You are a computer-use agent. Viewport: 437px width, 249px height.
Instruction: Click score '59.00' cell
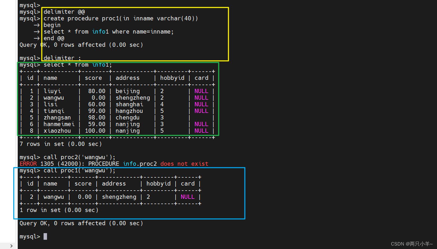(x=97, y=124)
